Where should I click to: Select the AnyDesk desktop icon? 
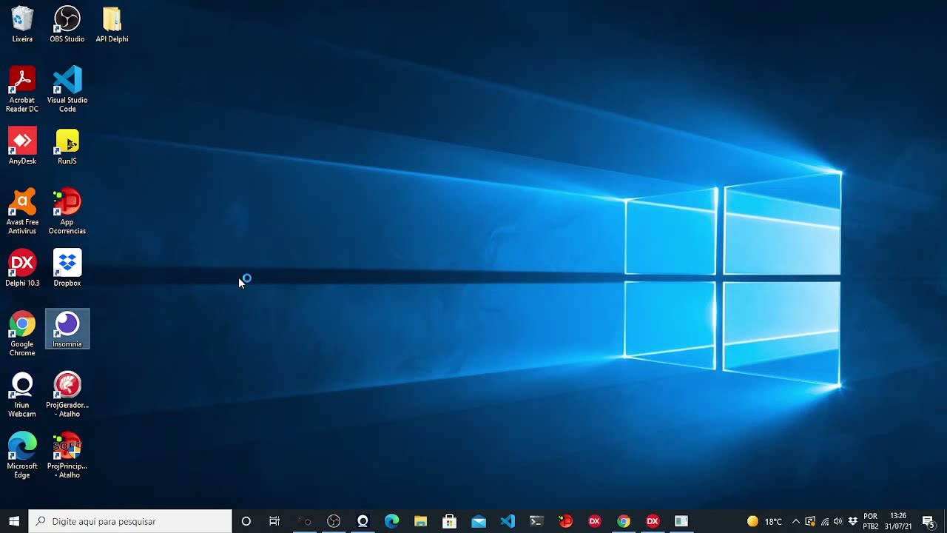(22, 147)
